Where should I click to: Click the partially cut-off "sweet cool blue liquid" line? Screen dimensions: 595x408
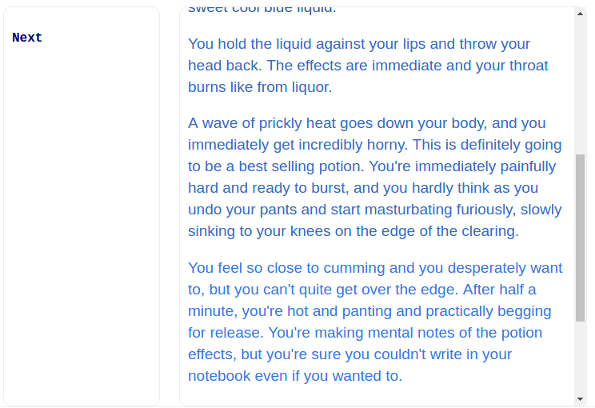pyautogui.click(x=262, y=10)
